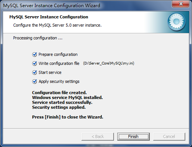Click the 'Write configuration file' label
The image size is (192, 147).
59,63
